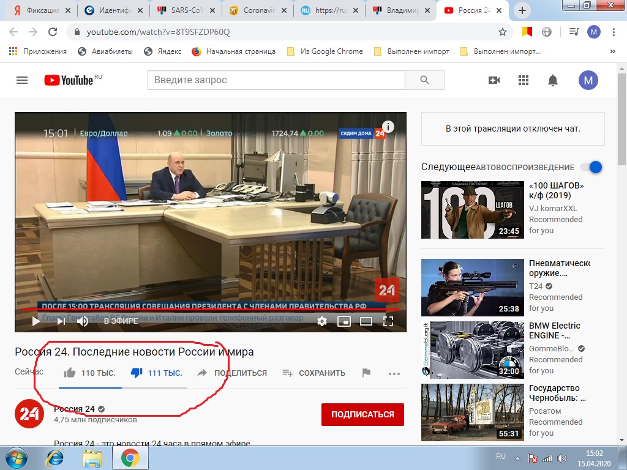Image resolution: width=627 pixels, height=470 pixels.
Task: Switch to Фиксация tab
Action: point(42,10)
